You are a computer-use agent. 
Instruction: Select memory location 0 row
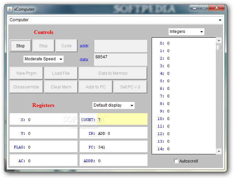(x=184, y=43)
